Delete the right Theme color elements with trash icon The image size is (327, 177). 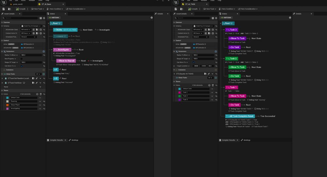click(x=213, y=85)
